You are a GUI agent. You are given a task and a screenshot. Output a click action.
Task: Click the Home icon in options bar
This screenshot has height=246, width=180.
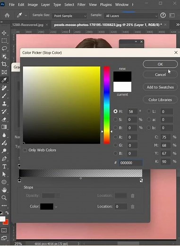(7, 15)
